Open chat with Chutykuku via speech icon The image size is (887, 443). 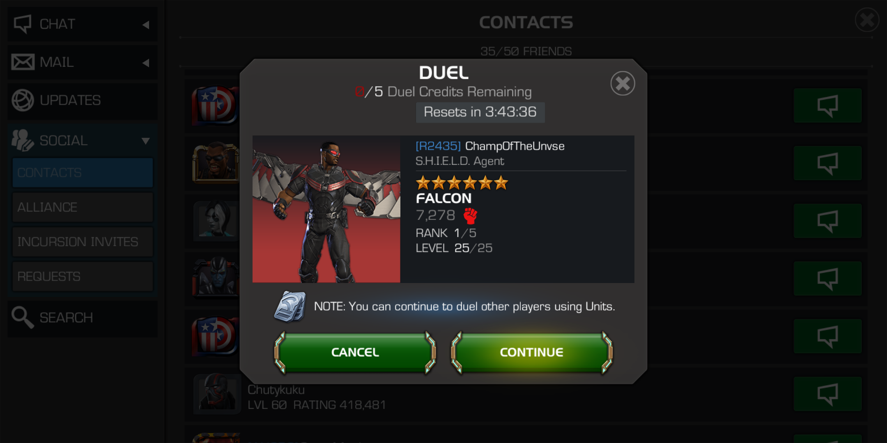[x=827, y=394]
